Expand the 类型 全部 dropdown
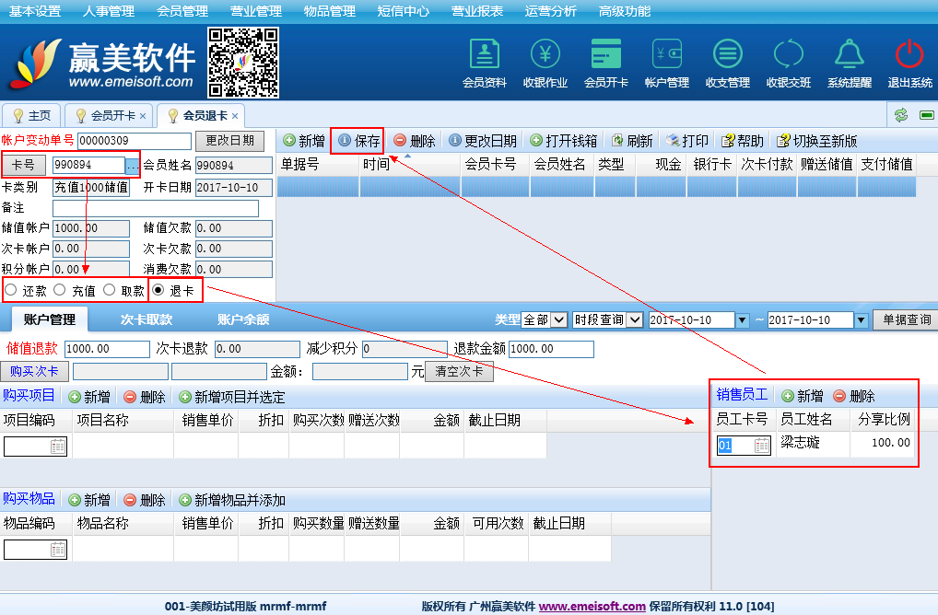The width and height of the screenshot is (938, 615). [x=558, y=320]
